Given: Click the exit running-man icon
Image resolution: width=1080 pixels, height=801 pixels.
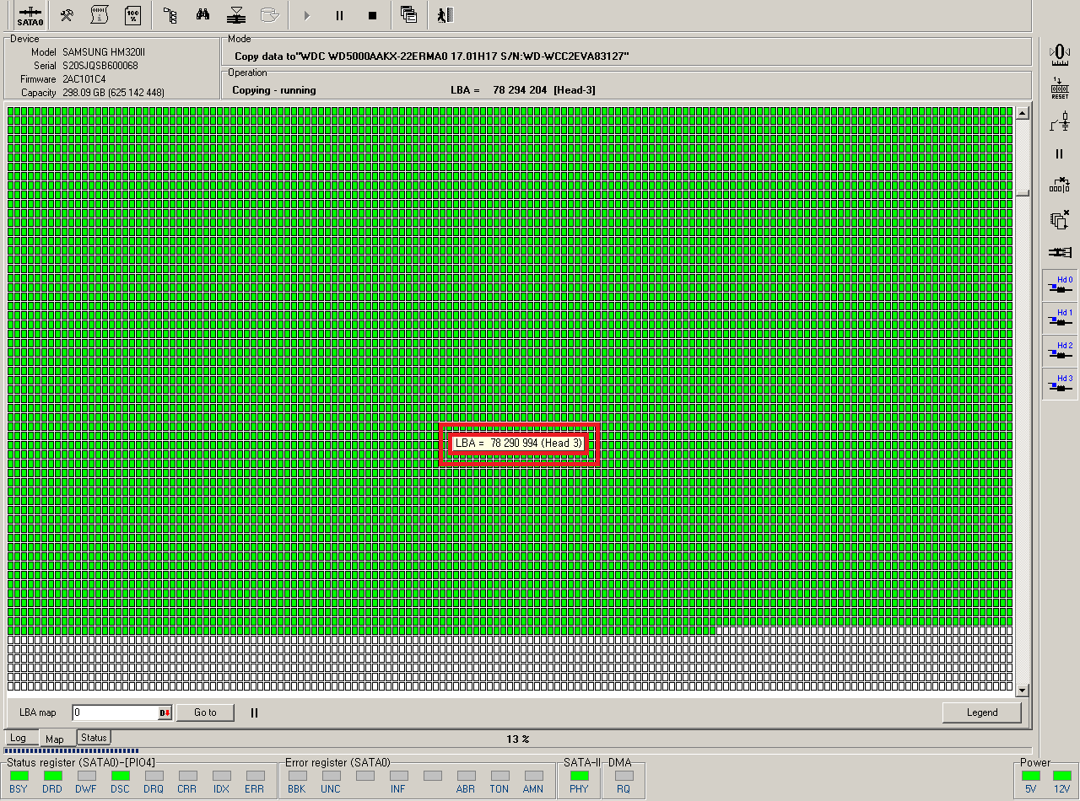Looking at the screenshot, I should pyautogui.click(x=445, y=15).
